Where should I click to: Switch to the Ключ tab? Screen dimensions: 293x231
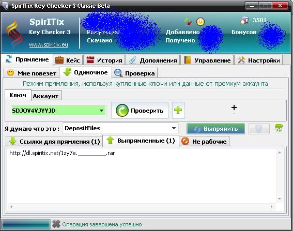[18, 95]
